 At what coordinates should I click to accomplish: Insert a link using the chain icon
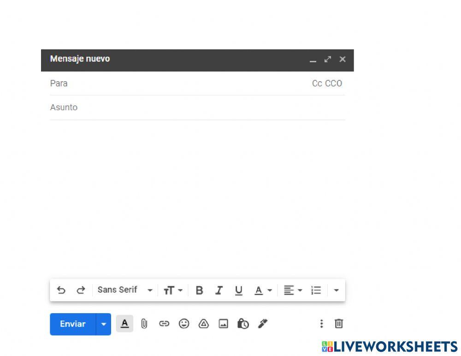[164, 324]
